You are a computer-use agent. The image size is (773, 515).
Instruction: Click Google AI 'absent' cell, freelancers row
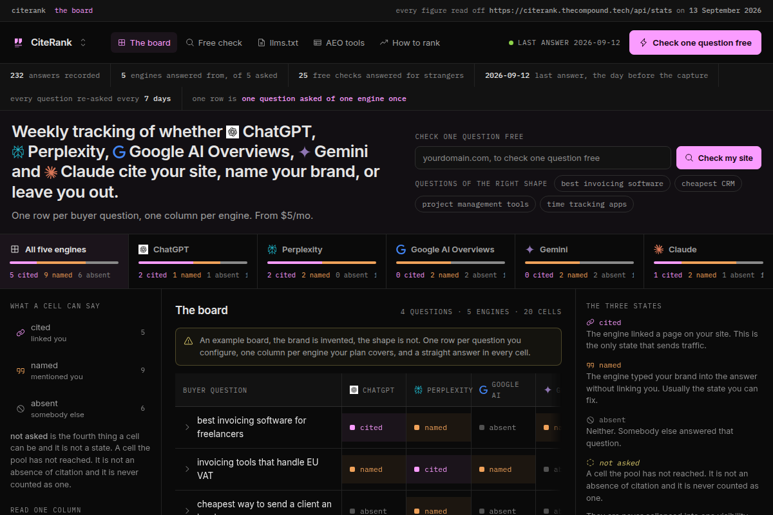pos(502,427)
